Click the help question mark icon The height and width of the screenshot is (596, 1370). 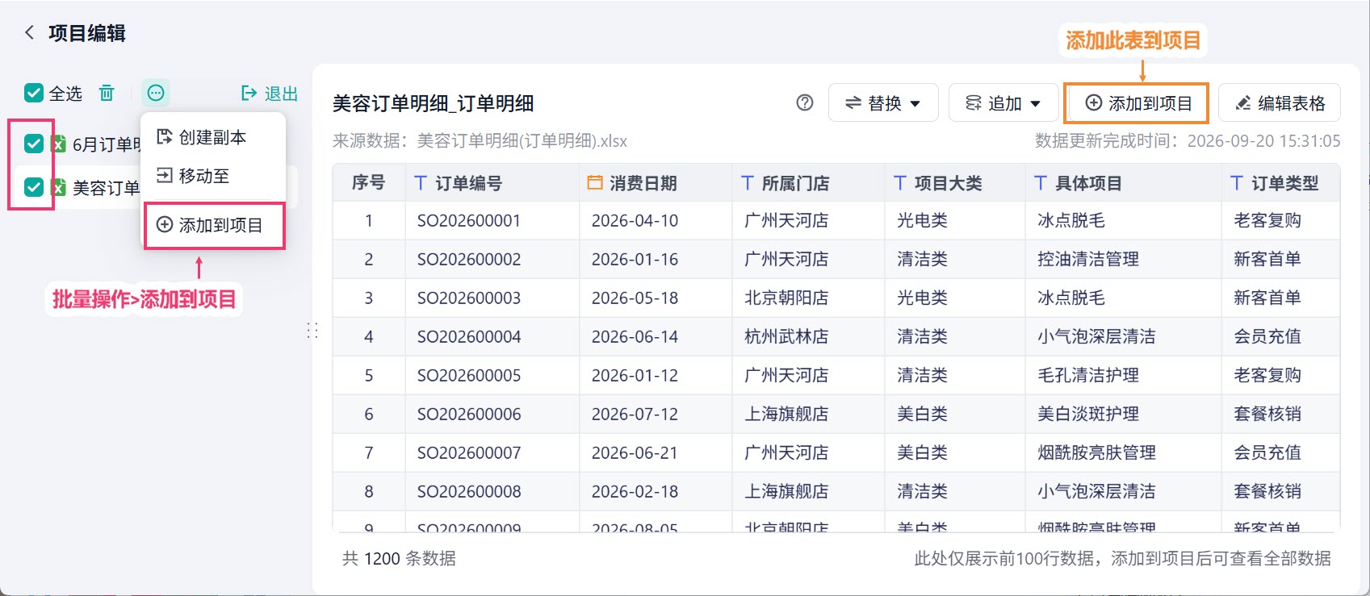click(805, 102)
